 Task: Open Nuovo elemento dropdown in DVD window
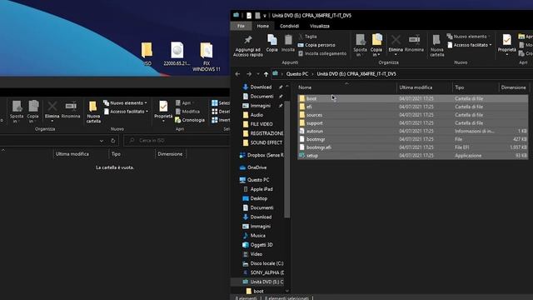tap(469, 37)
